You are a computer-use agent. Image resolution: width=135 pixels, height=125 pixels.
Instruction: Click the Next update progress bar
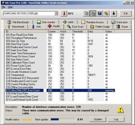click(x=63, y=119)
